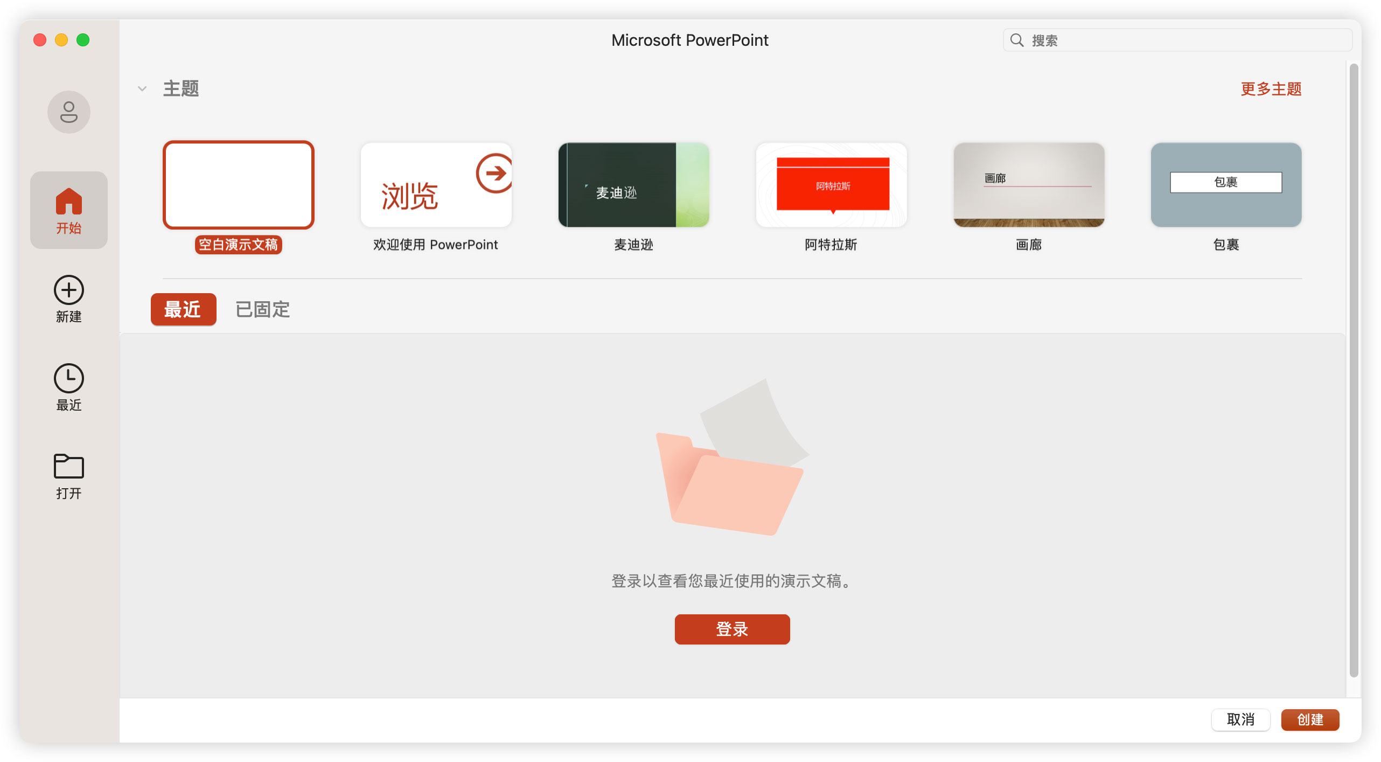Pick the 画廊 theme thumbnail
This screenshot has height=762, width=1381.
click(1029, 185)
